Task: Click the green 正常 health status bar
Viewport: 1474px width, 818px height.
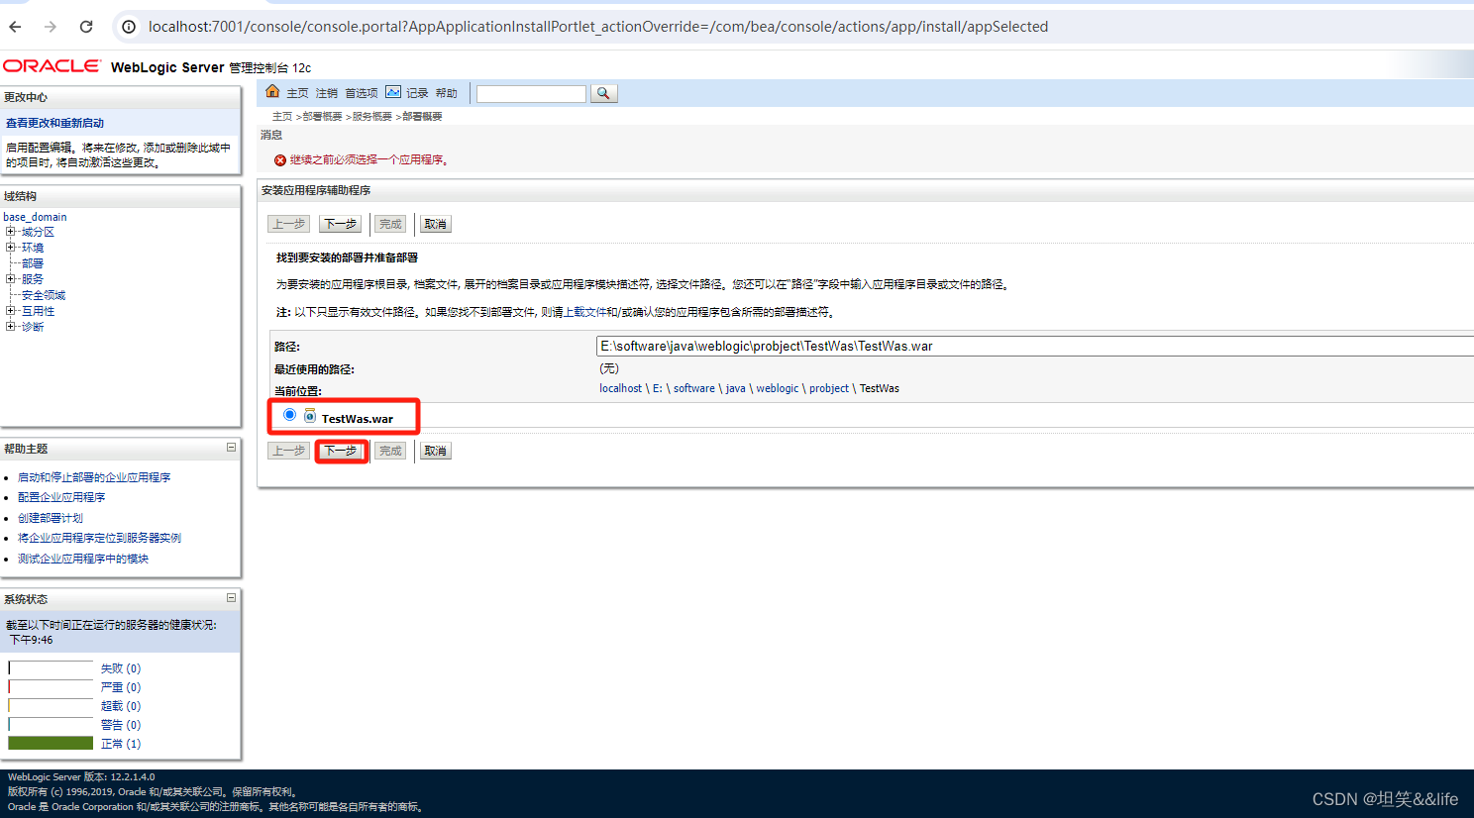Action: tap(51, 743)
